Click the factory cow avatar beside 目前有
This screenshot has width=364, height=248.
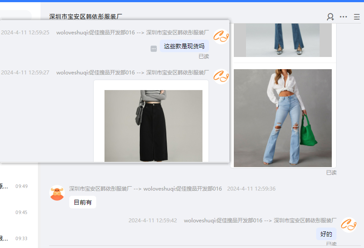57,193
